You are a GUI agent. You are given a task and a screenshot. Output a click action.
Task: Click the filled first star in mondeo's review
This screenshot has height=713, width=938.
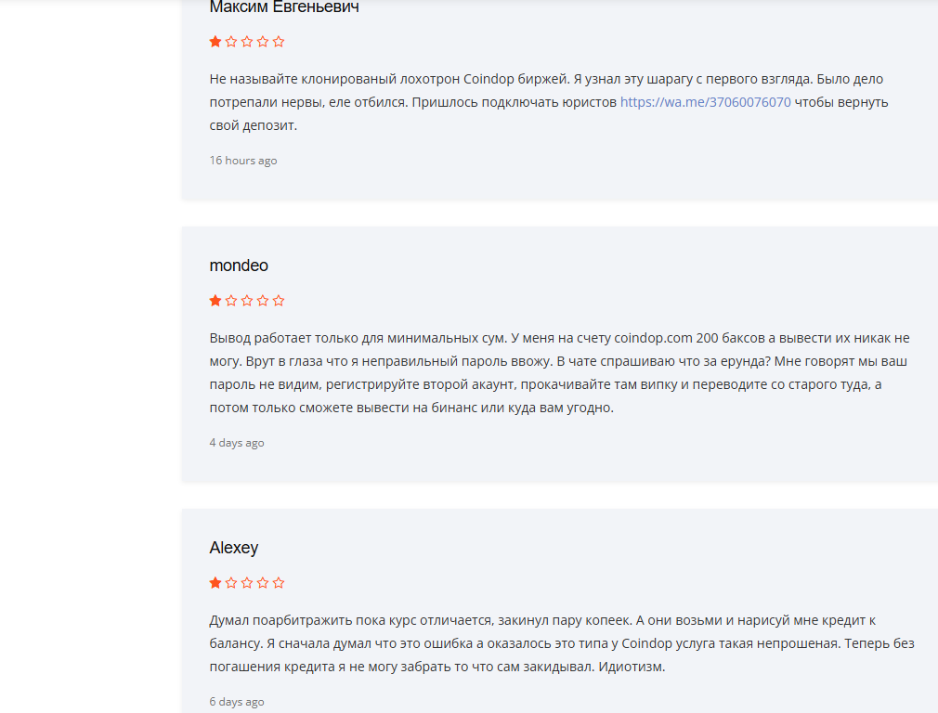[x=215, y=300]
